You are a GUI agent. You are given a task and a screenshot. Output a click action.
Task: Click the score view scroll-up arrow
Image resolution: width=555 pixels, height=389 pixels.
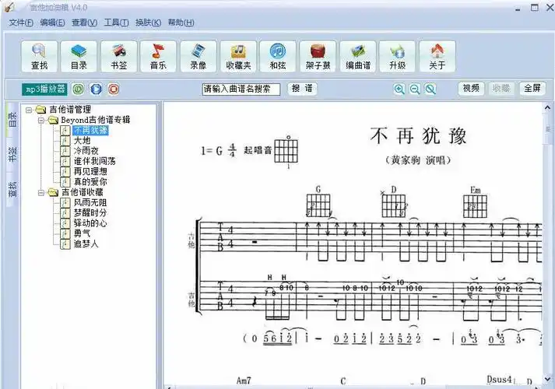(x=547, y=107)
